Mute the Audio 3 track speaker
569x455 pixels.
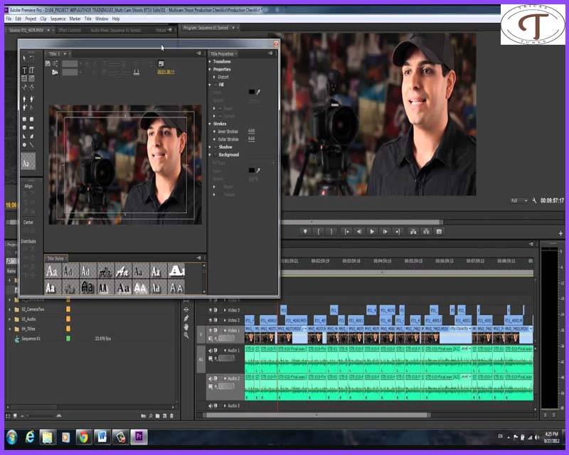[210, 406]
